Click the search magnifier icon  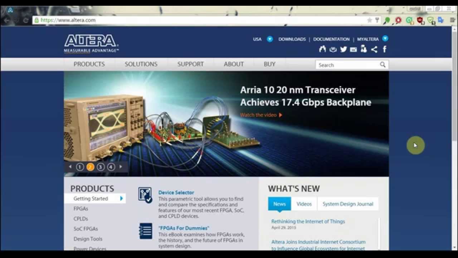pos(383,64)
